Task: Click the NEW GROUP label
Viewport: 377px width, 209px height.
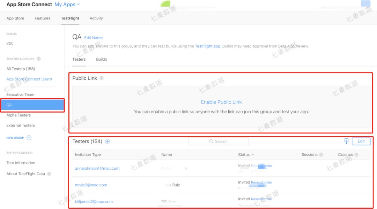Action: (x=15, y=138)
